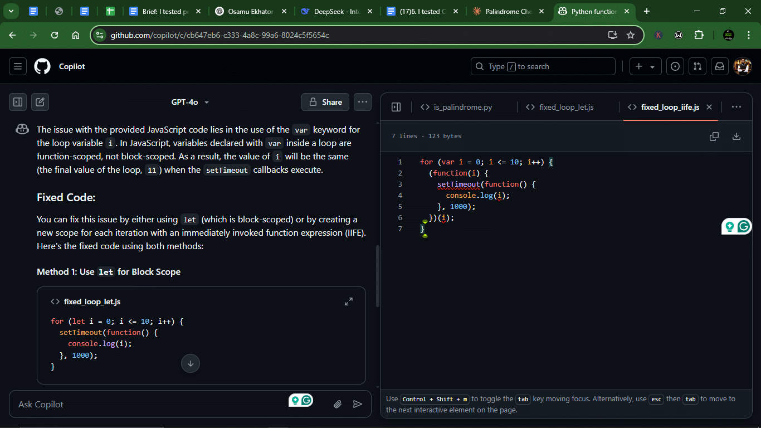Viewport: 761px width, 428px height.
Task: Open the GPT-4o model selector dropdown
Action: pos(190,102)
